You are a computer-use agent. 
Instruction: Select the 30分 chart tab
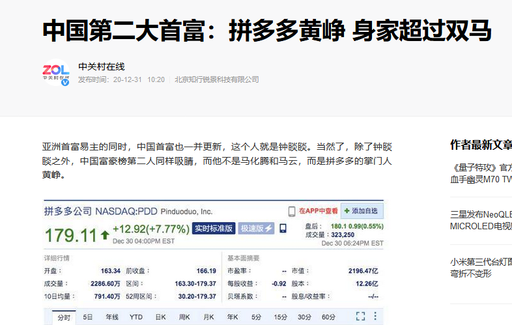coord(304,317)
